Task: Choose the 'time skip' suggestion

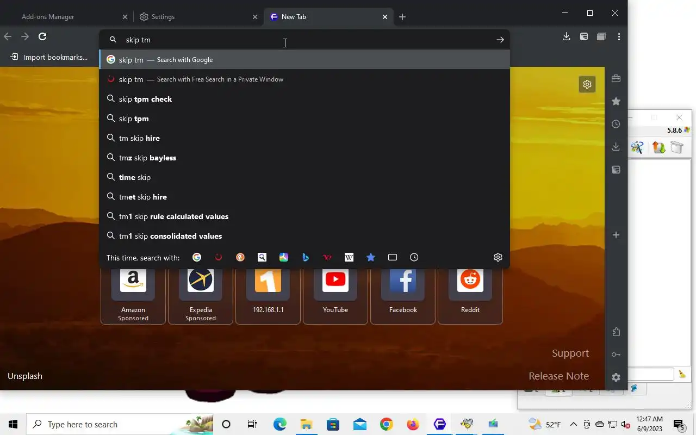Action: coord(304,177)
